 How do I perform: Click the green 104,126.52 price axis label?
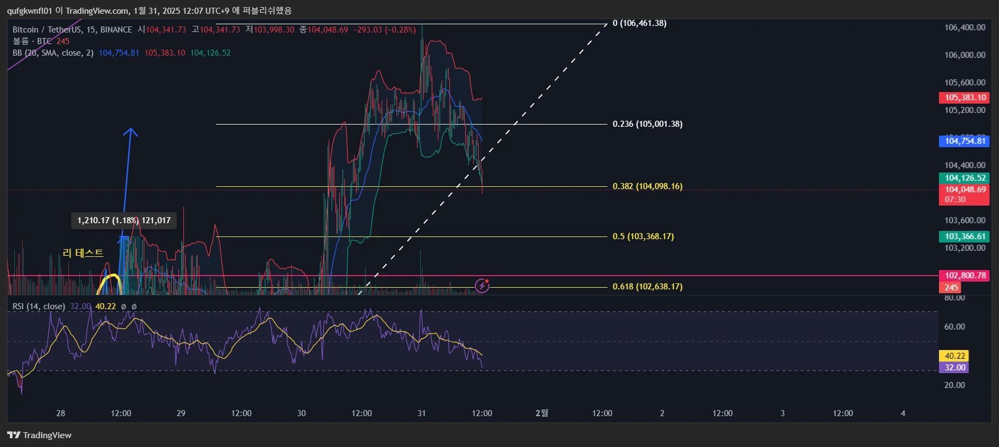(x=964, y=178)
